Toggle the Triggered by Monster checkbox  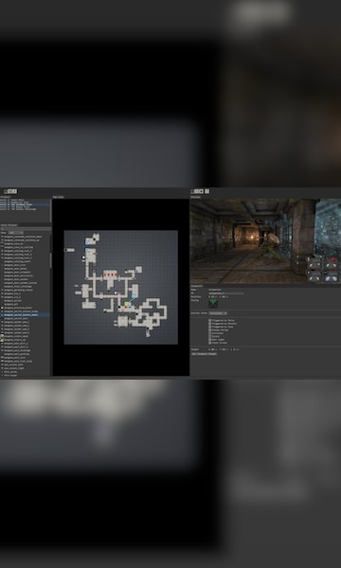[x=210, y=324]
